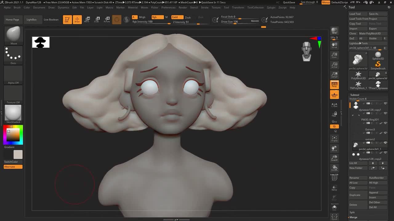This screenshot has height=221, width=394.
Task: Select the TPose1_dynawax tool
Action: pyautogui.click(x=378, y=85)
